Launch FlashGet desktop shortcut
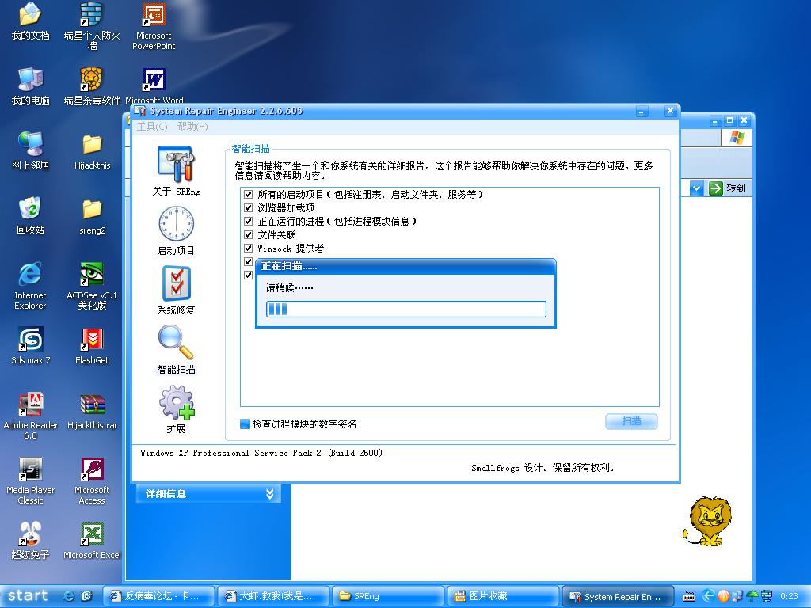 tap(92, 345)
